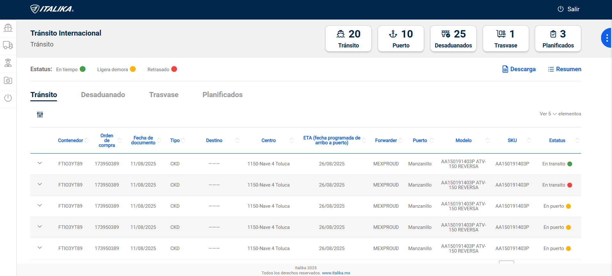Sort table by Contenedor column

tap(70, 140)
